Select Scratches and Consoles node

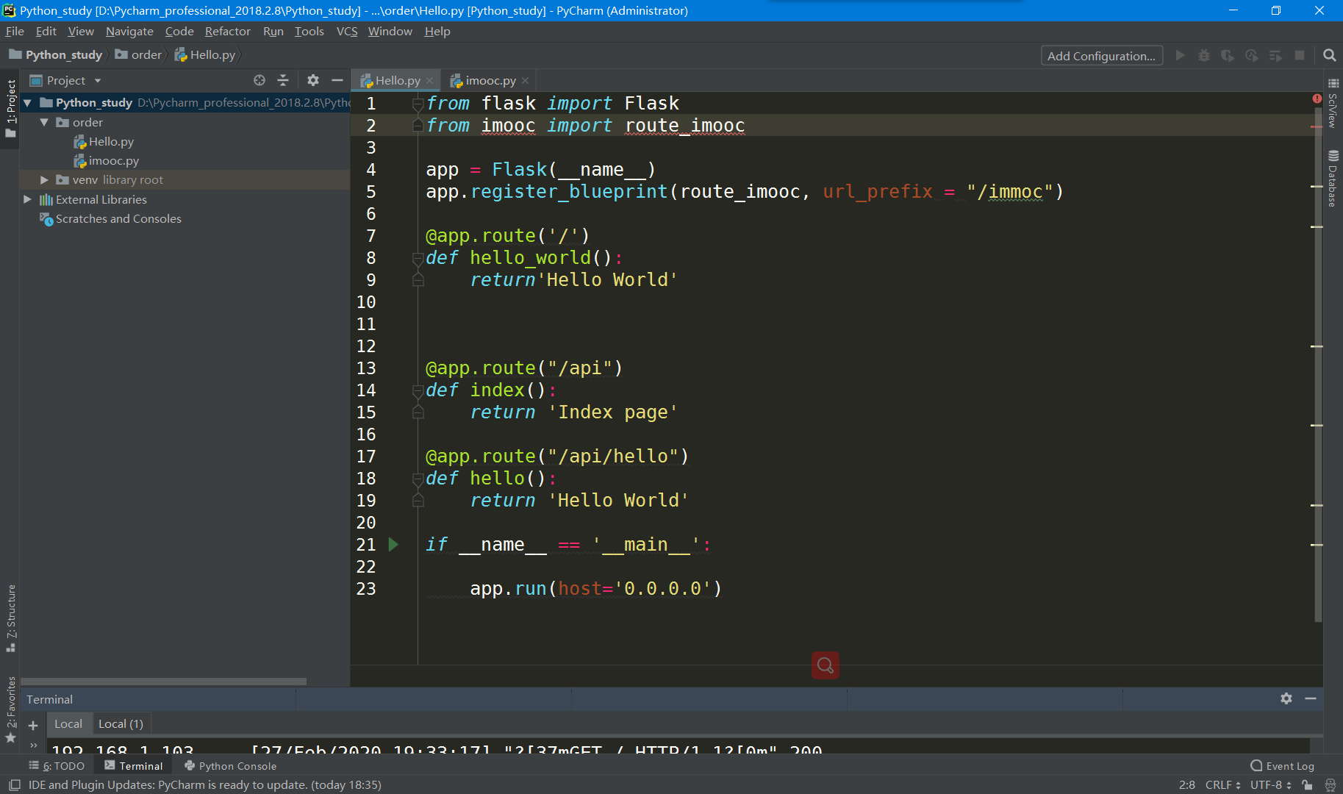[x=111, y=218]
